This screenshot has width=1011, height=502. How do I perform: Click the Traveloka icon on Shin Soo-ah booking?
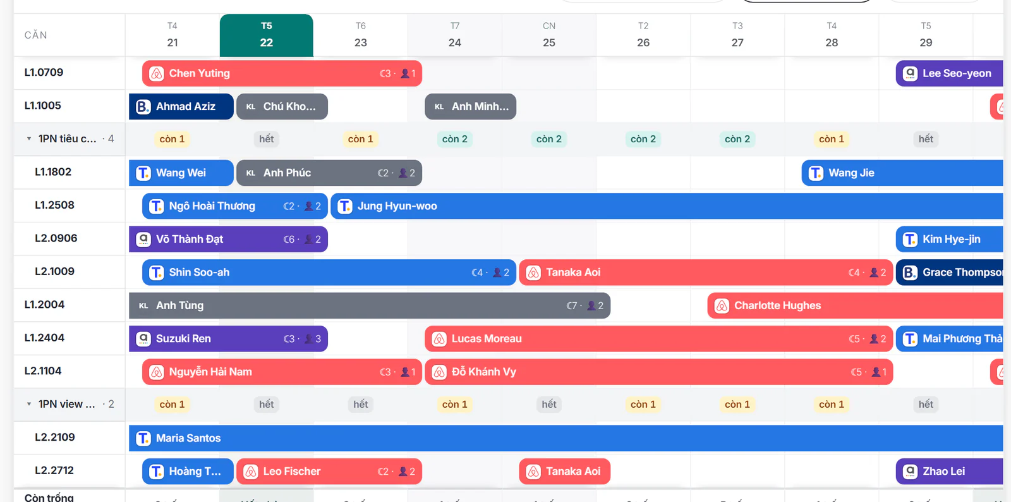[x=156, y=272]
